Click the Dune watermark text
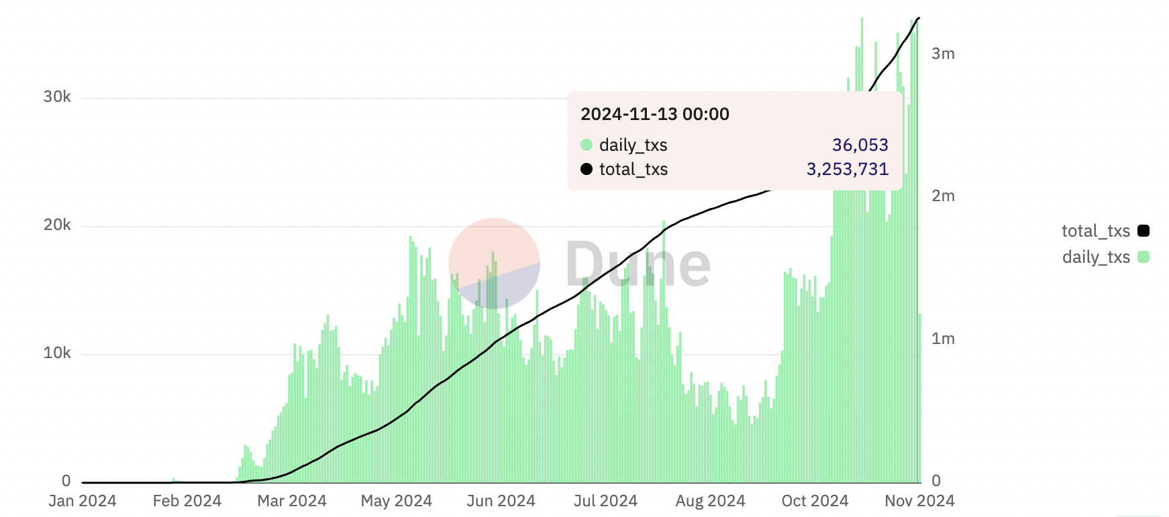 coord(638,265)
